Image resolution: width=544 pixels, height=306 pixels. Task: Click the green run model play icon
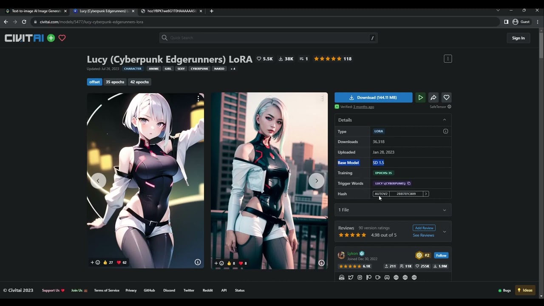(420, 97)
